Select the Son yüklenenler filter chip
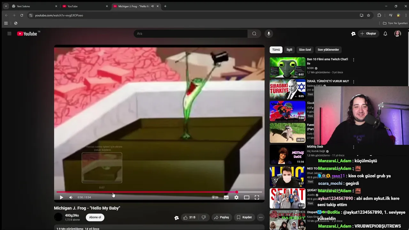The image size is (409, 230). click(328, 50)
